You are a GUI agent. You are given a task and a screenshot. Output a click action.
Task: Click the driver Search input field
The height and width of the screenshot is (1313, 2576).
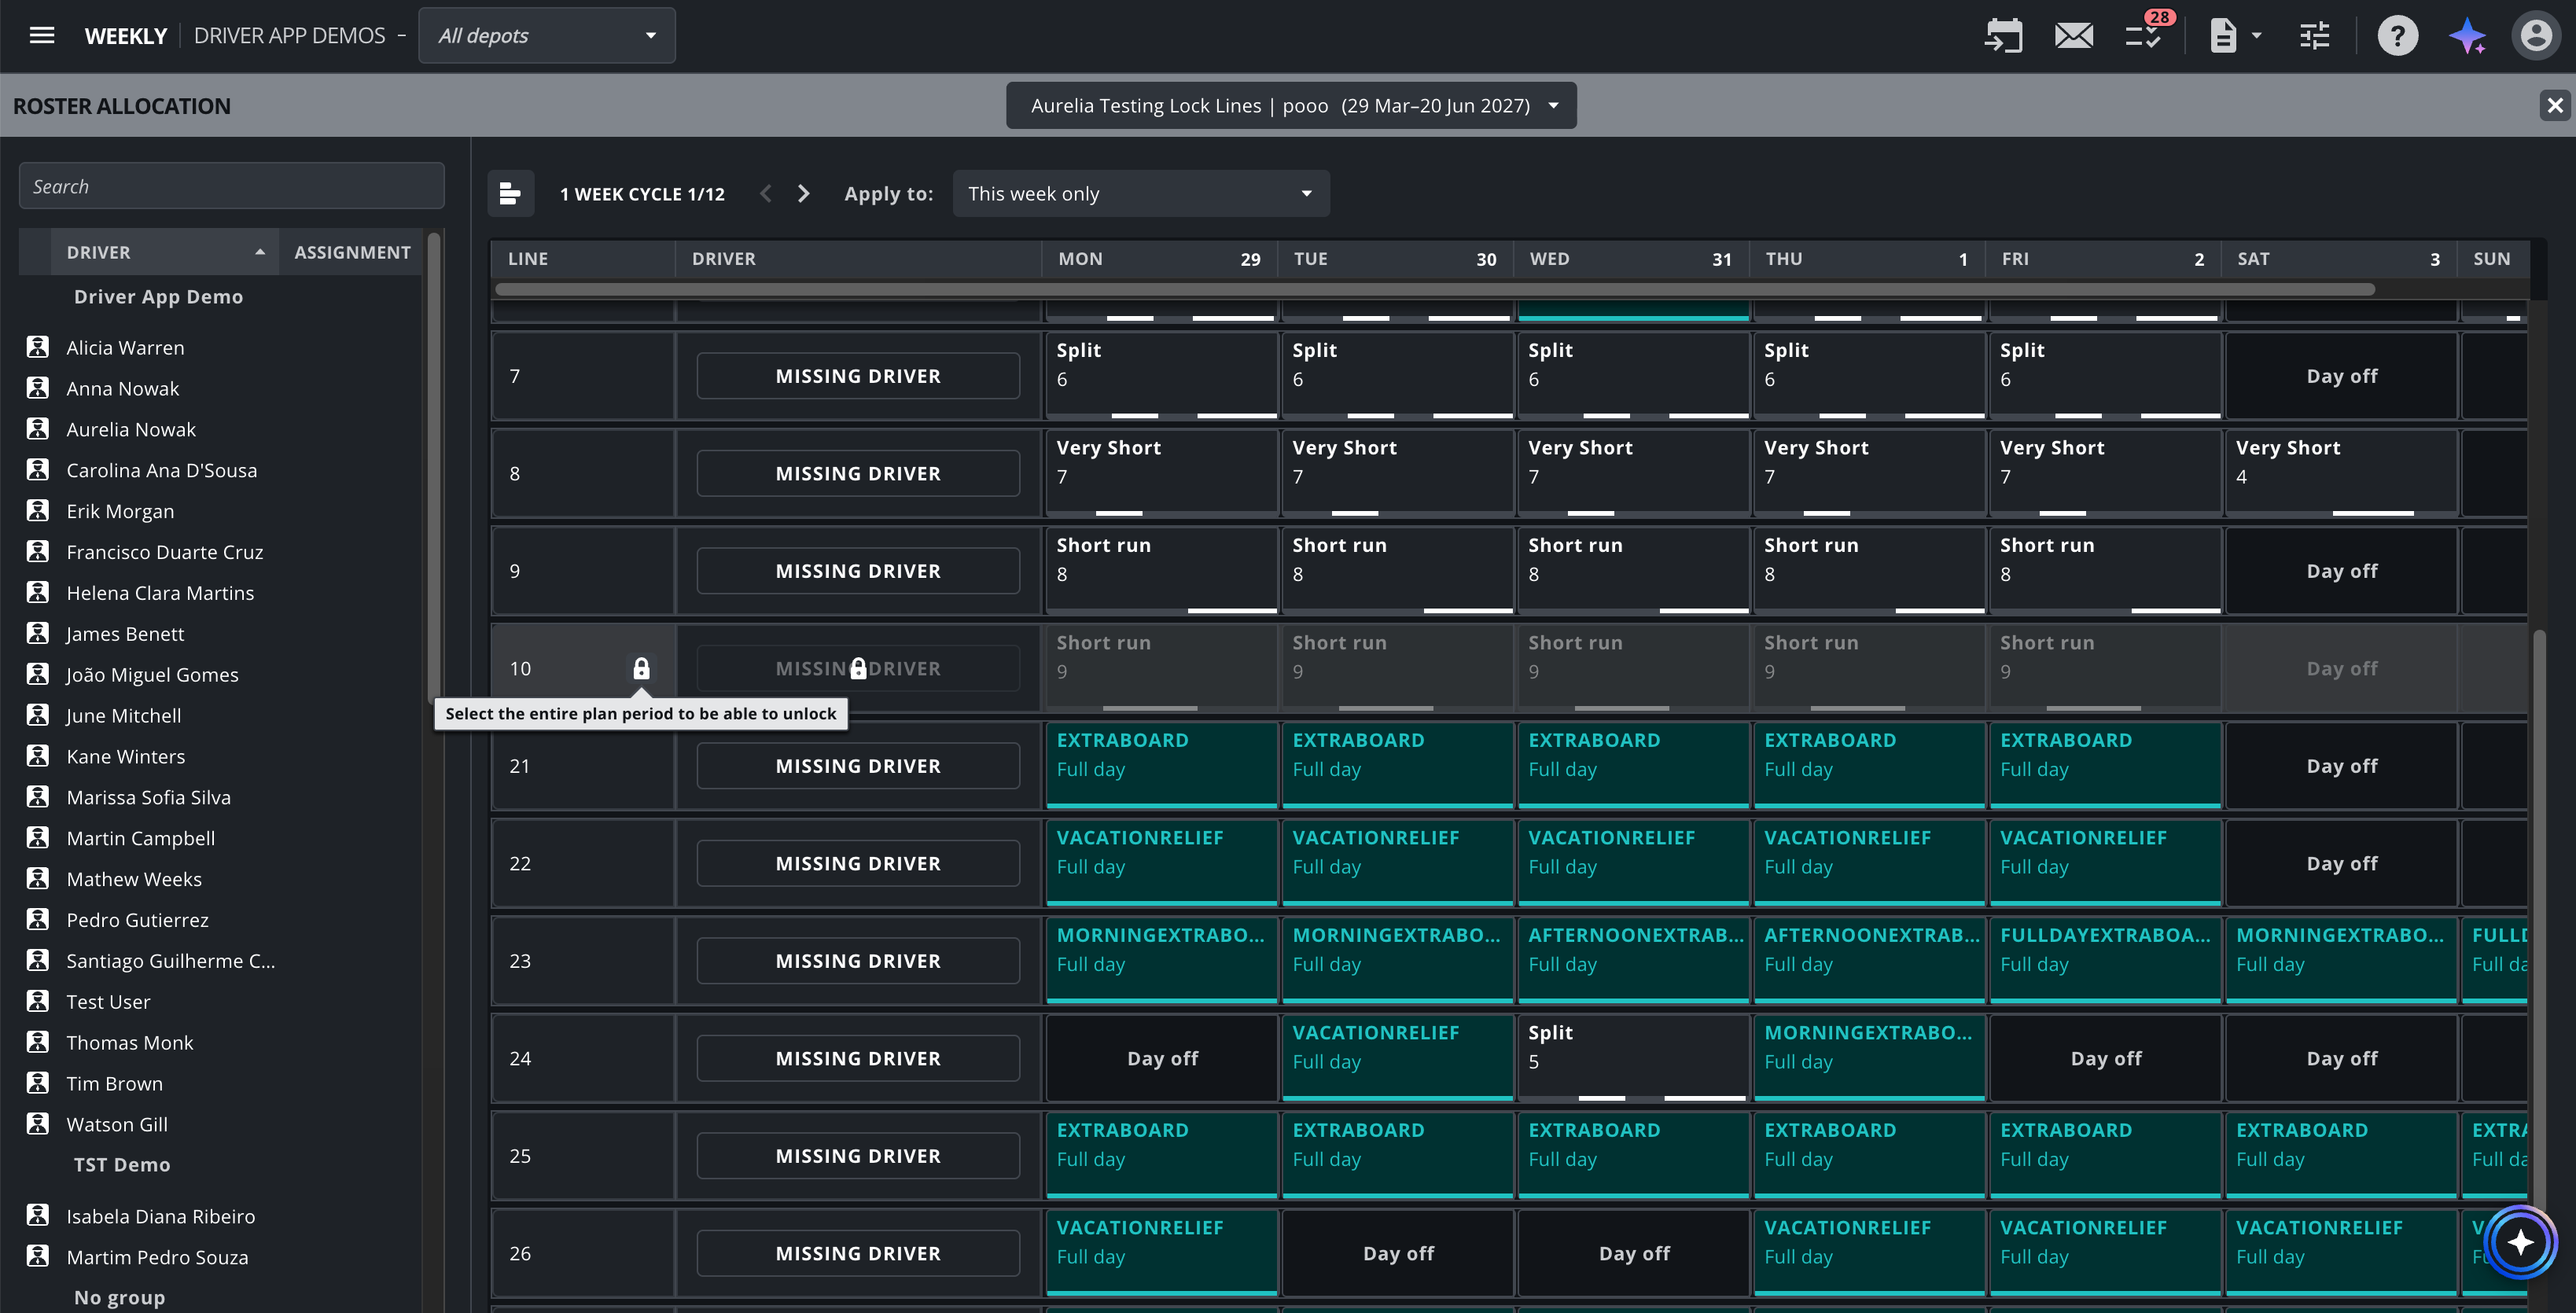232,186
